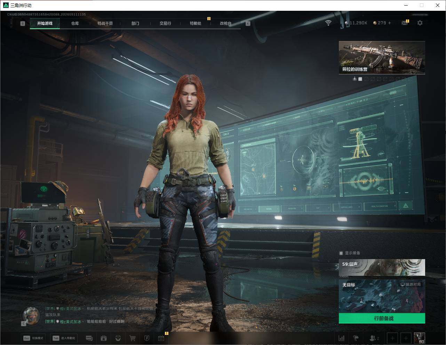Open the mail envelope icon
446x345 pixels.
tap(405, 23)
